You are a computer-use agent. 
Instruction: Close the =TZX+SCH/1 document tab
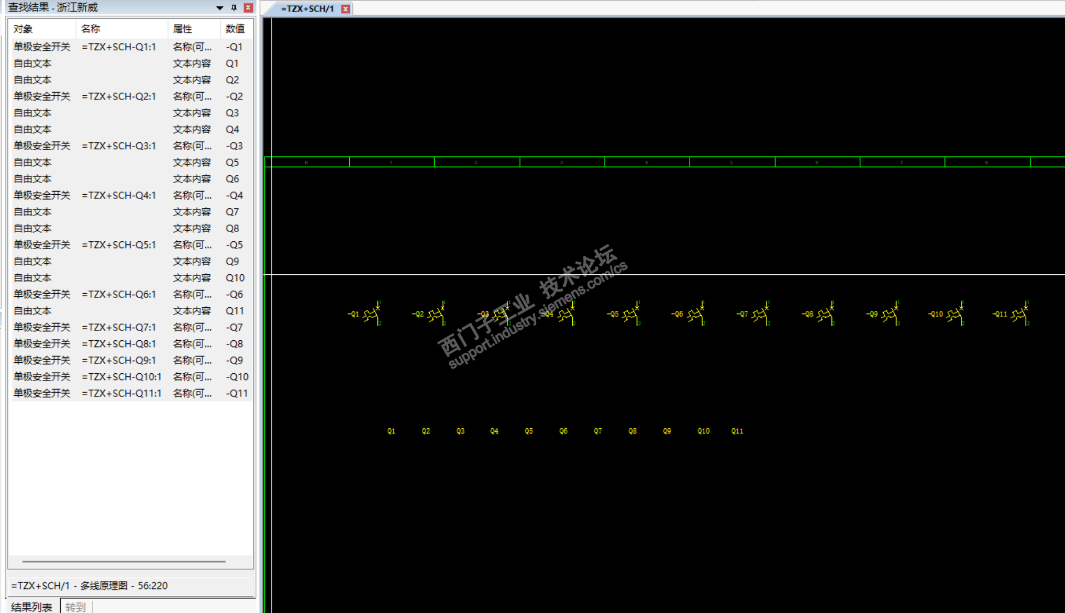346,9
